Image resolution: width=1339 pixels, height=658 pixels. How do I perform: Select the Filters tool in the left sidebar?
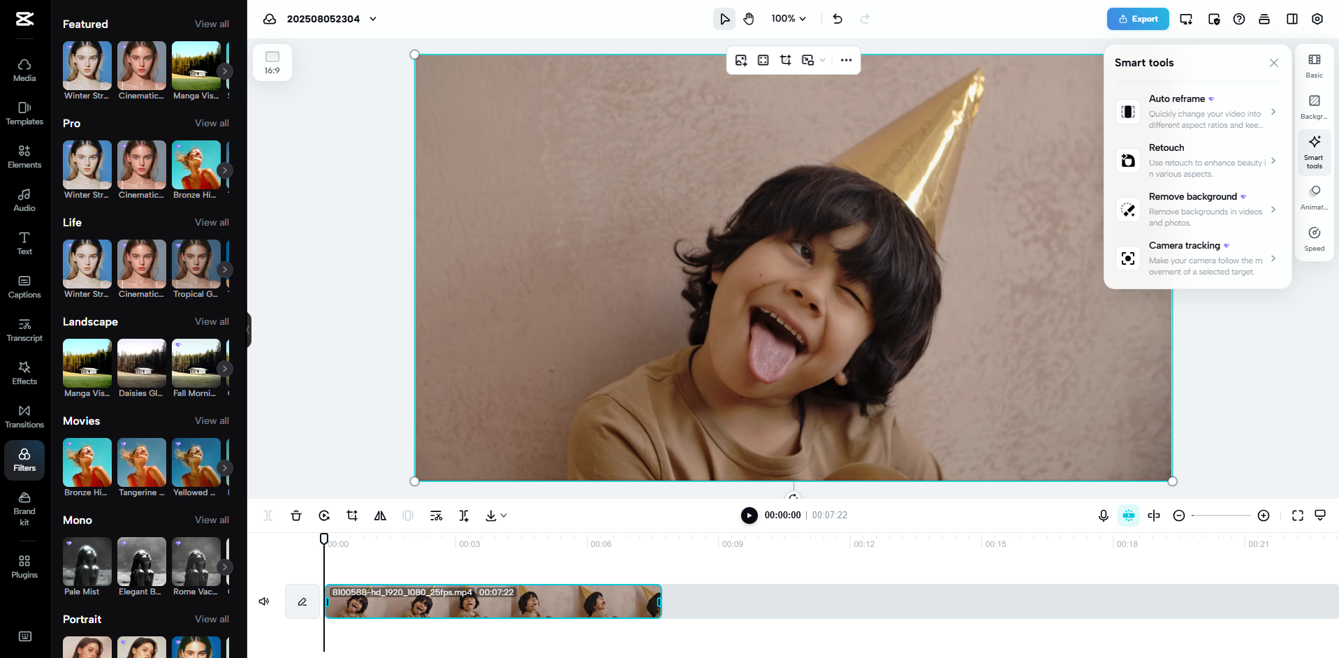tap(24, 460)
